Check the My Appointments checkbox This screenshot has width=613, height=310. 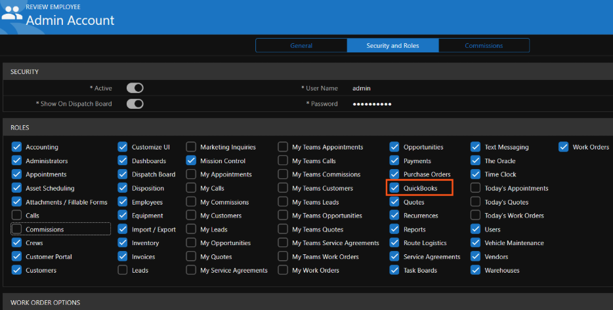coord(191,174)
